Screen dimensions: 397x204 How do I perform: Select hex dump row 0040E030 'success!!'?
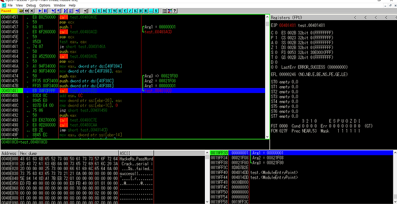(x=77, y=173)
